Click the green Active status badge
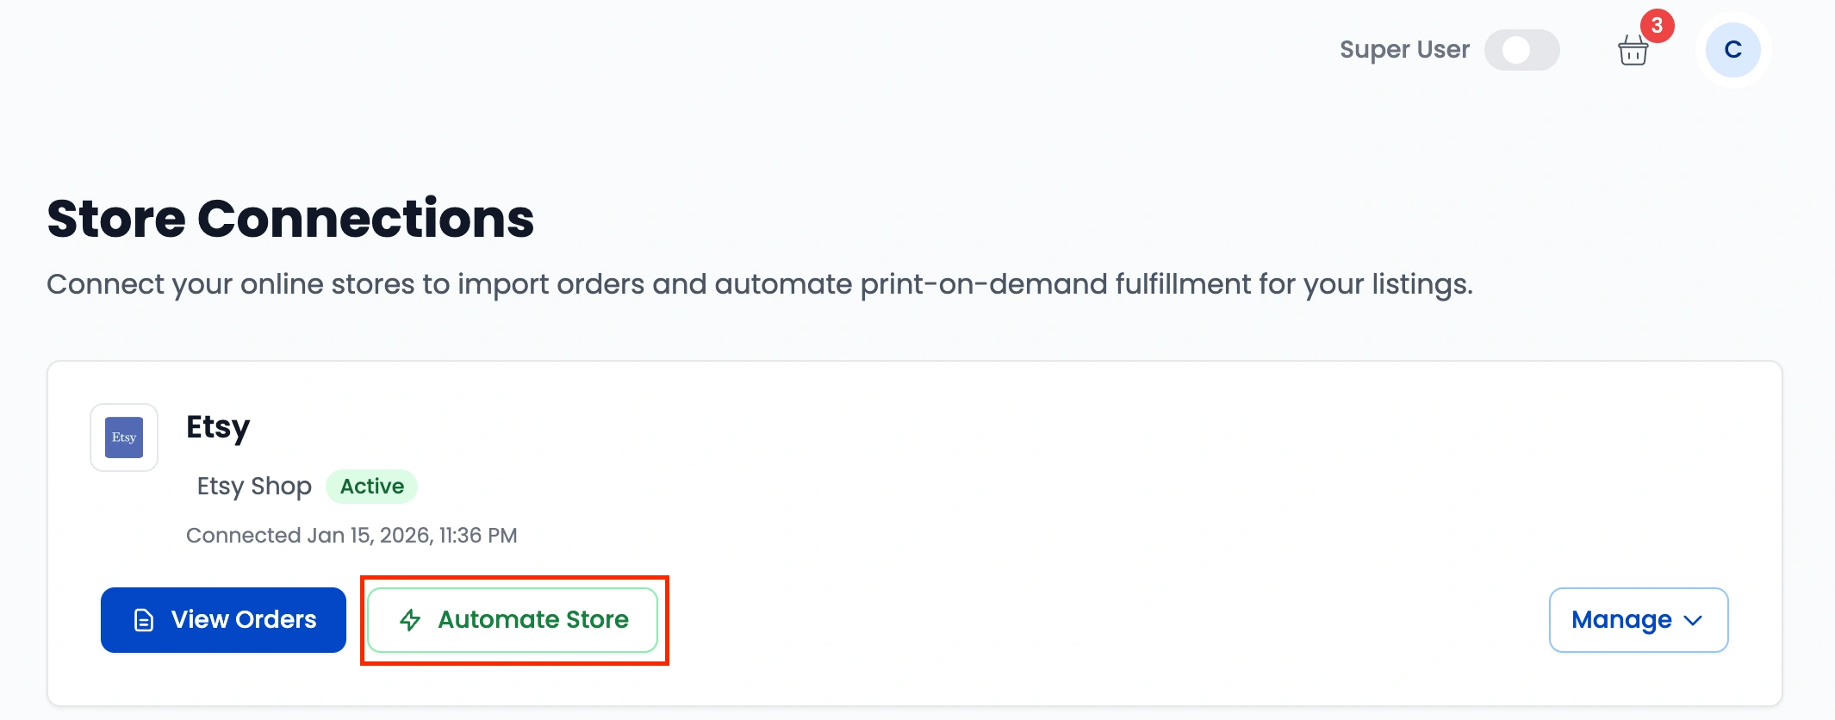Image resolution: width=1835 pixels, height=720 pixels. (371, 486)
